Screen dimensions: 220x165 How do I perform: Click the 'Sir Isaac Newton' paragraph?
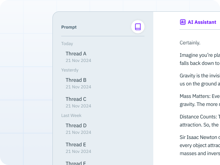click(200, 145)
